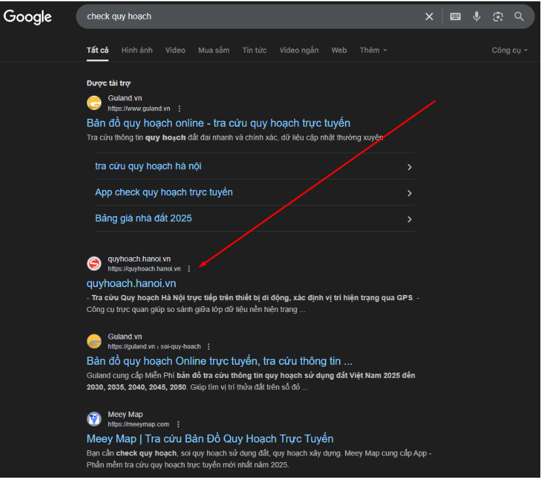
Task: Click the 'Được tài trợ' sponsored label
Action: click(108, 83)
